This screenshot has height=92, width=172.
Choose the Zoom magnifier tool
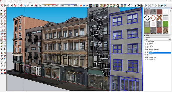point(2,56)
